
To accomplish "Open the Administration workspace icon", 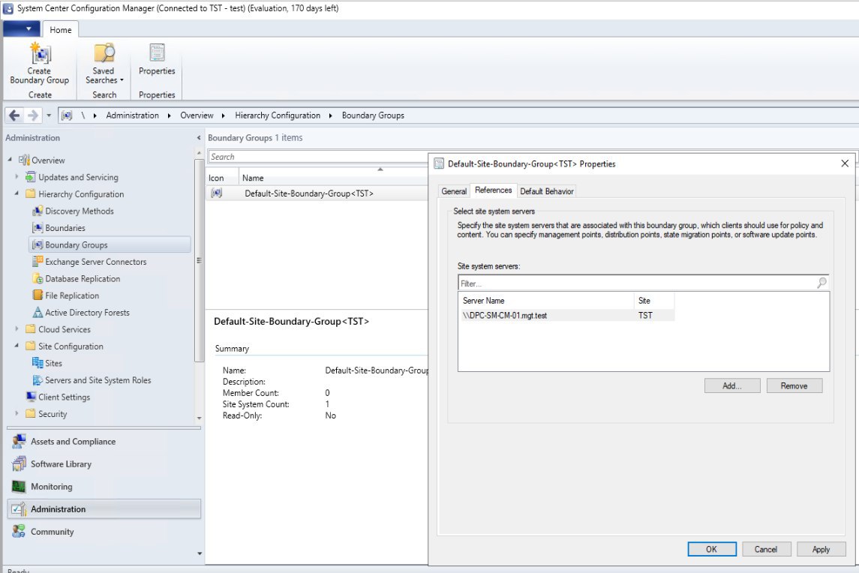I will click(x=20, y=509).
